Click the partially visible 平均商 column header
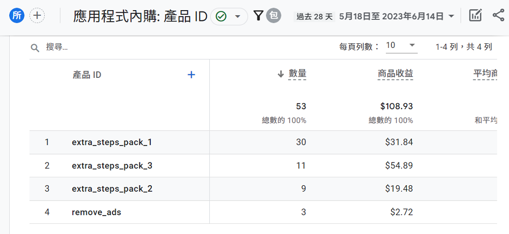The image size is (509, 234). [485, 74]
